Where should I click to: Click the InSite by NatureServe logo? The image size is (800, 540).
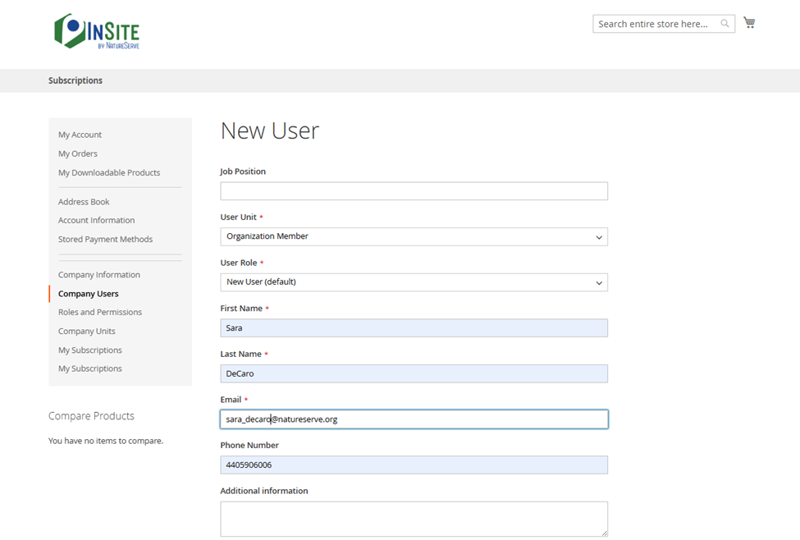click(x=97, y=31)
